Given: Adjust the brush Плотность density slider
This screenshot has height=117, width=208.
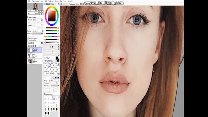Looking at the screenshot, I should [x=55, y=86].
